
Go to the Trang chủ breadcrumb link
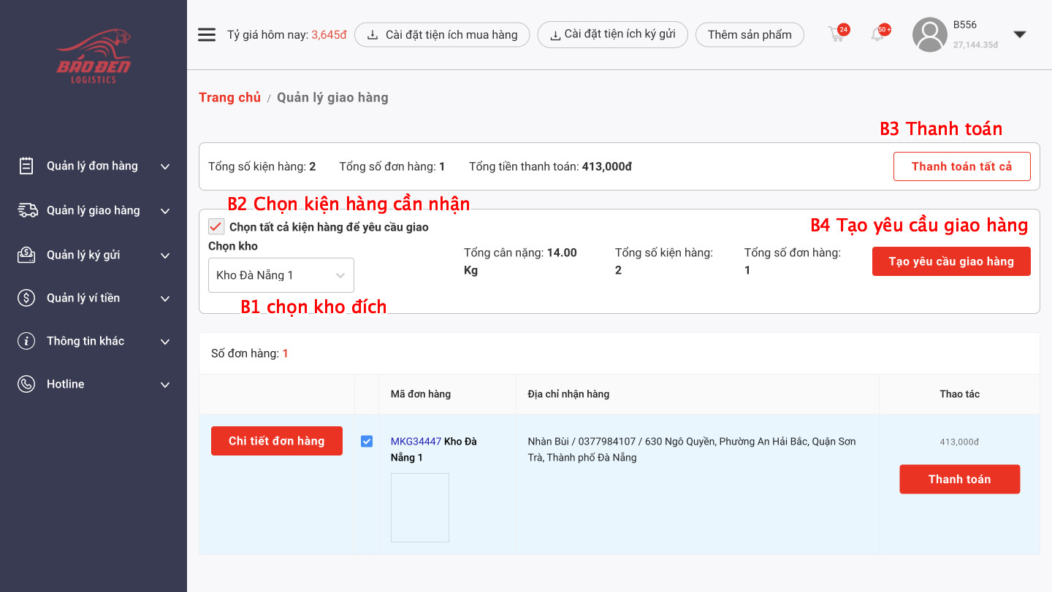(x=229, y=98)
